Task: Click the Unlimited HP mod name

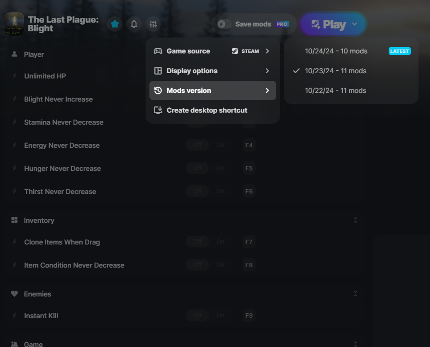Action: coord(45,76)
